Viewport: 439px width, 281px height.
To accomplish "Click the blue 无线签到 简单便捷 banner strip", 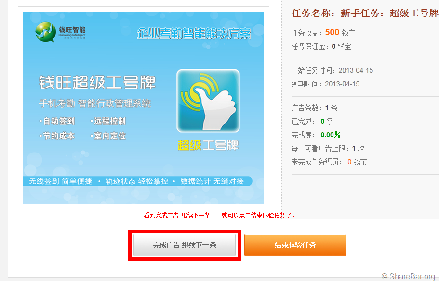I will tap(138, 181).
